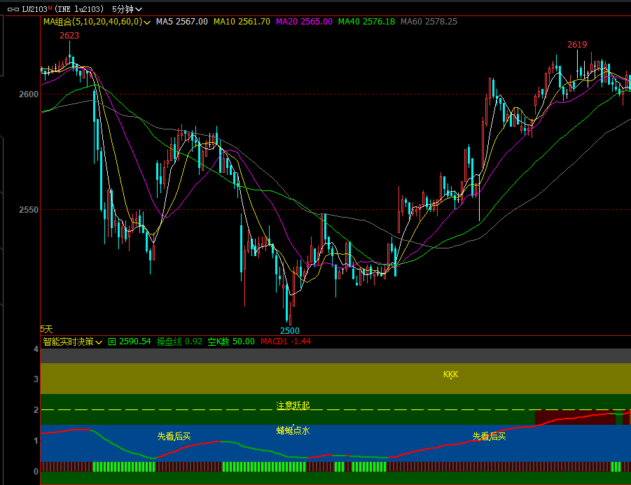Click the 2500 low price marker
This screenshot has width=631, height=485.
coord(289,331)
